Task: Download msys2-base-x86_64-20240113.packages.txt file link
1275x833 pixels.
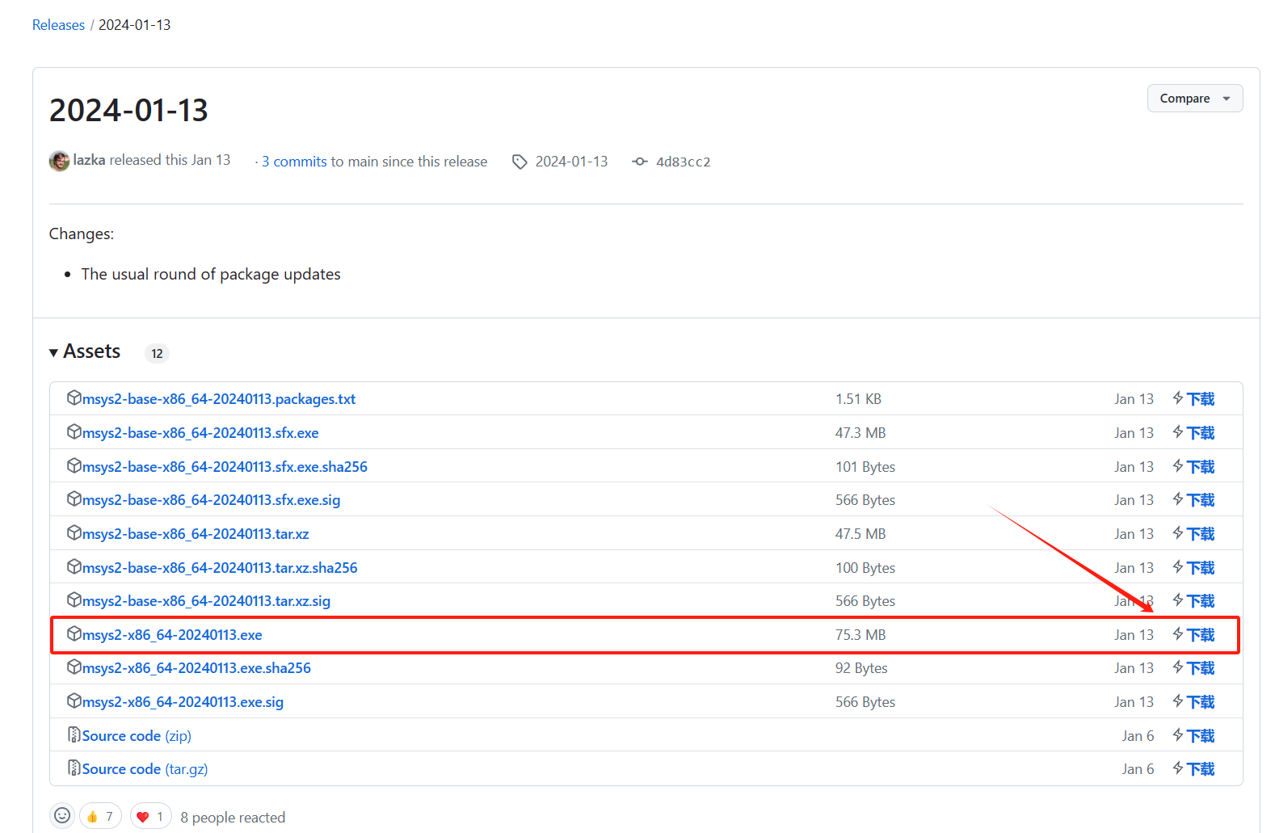Action: click(x=219, y=399)
